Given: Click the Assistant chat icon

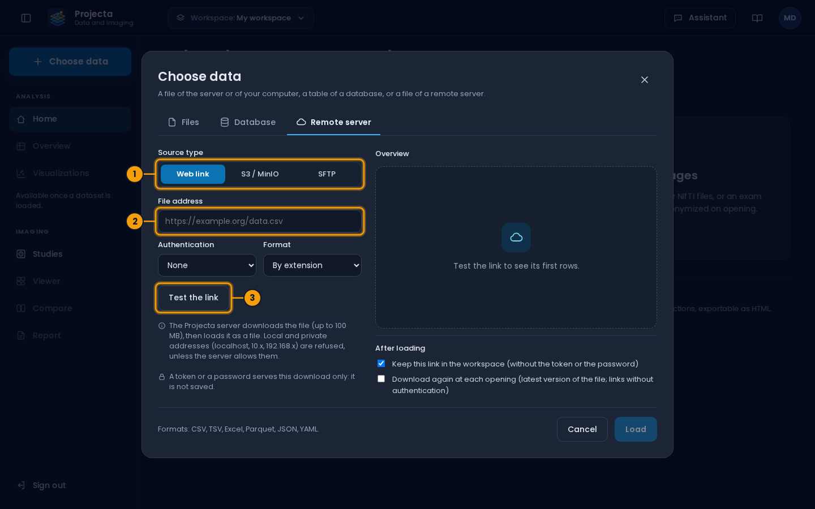Looking at the screenshot, I should pos(678,18).
